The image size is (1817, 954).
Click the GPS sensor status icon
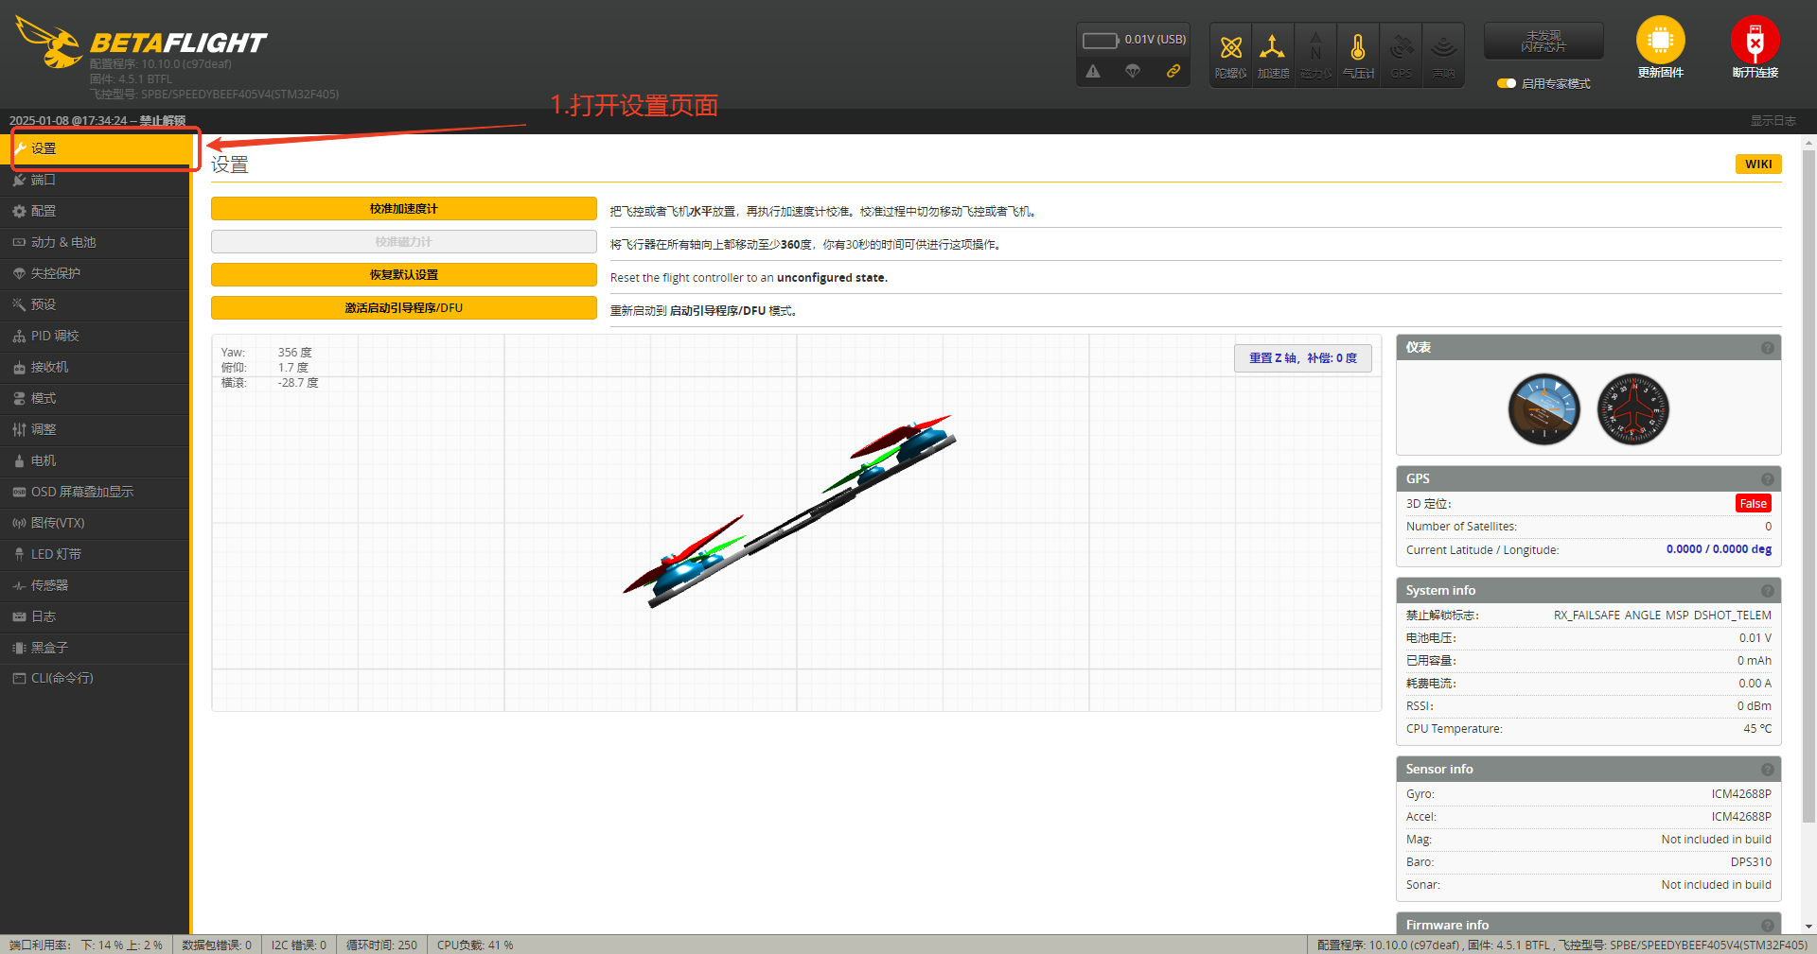[1402, 55]
